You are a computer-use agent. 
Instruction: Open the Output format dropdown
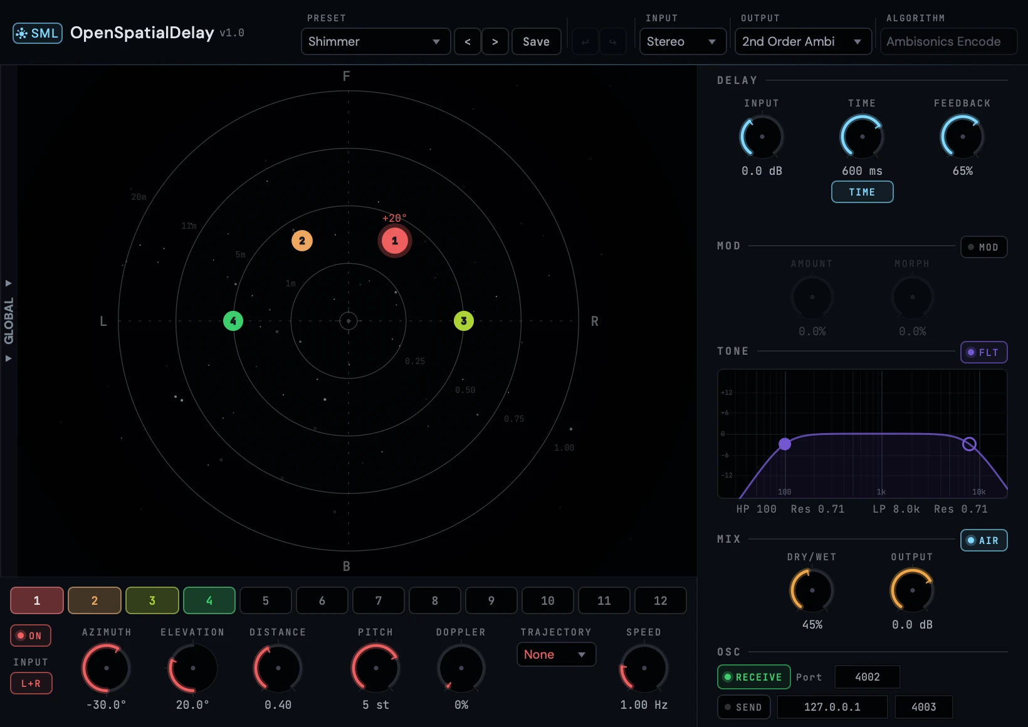(x=804, y=41)
